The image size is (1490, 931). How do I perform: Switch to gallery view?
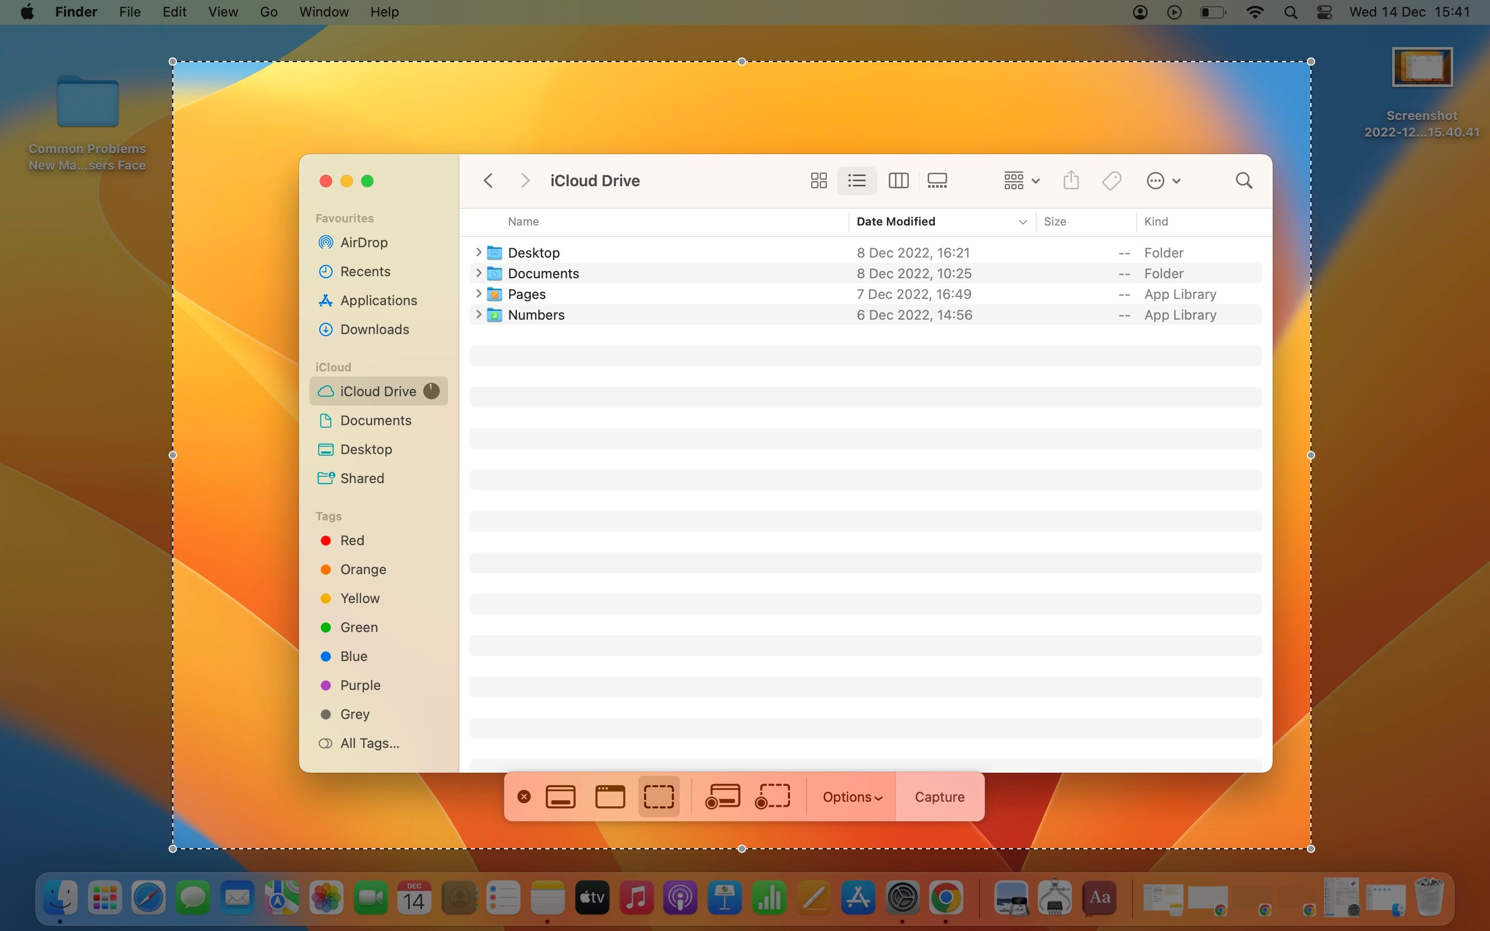point(937,181)
